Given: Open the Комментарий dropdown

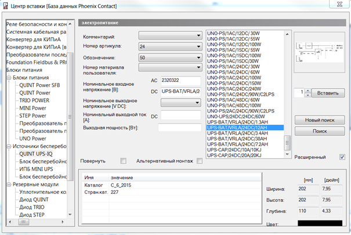Looking at the screenshot, I should coord(170,35).
